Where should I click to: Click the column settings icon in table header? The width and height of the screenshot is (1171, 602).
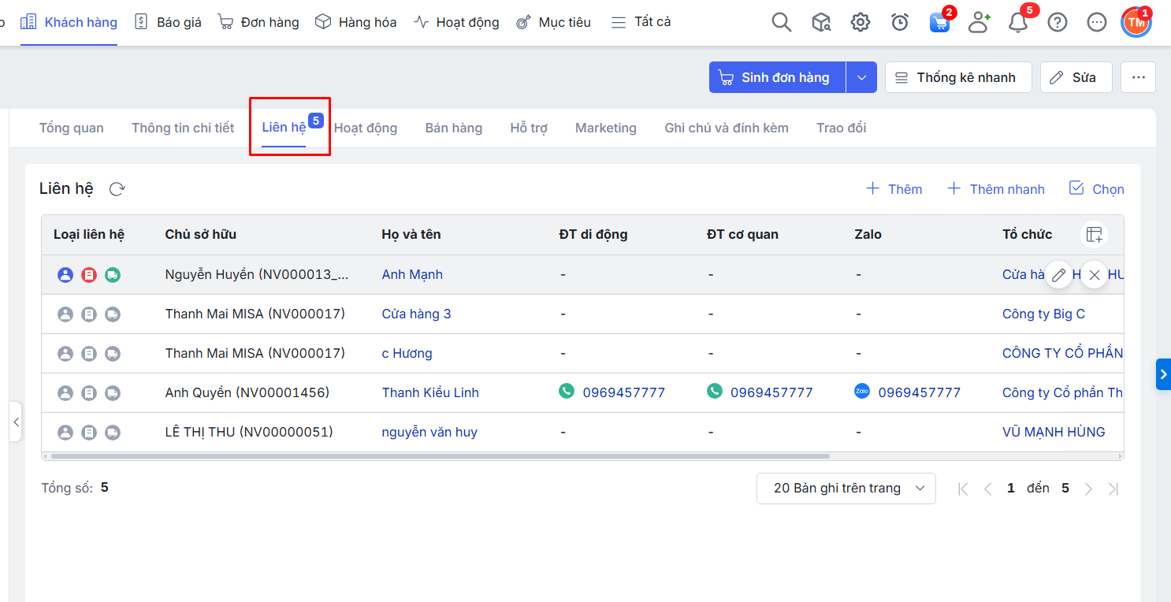point(1094,234)
